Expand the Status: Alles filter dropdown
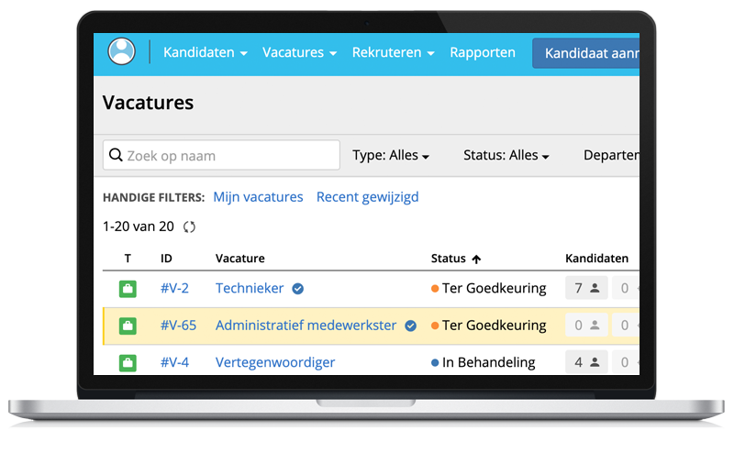The height and width of the screenshot is (453, 734). pyautogui.click(x=506, y=156)
